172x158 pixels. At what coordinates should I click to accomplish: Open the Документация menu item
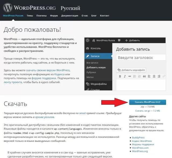(70, 16)
